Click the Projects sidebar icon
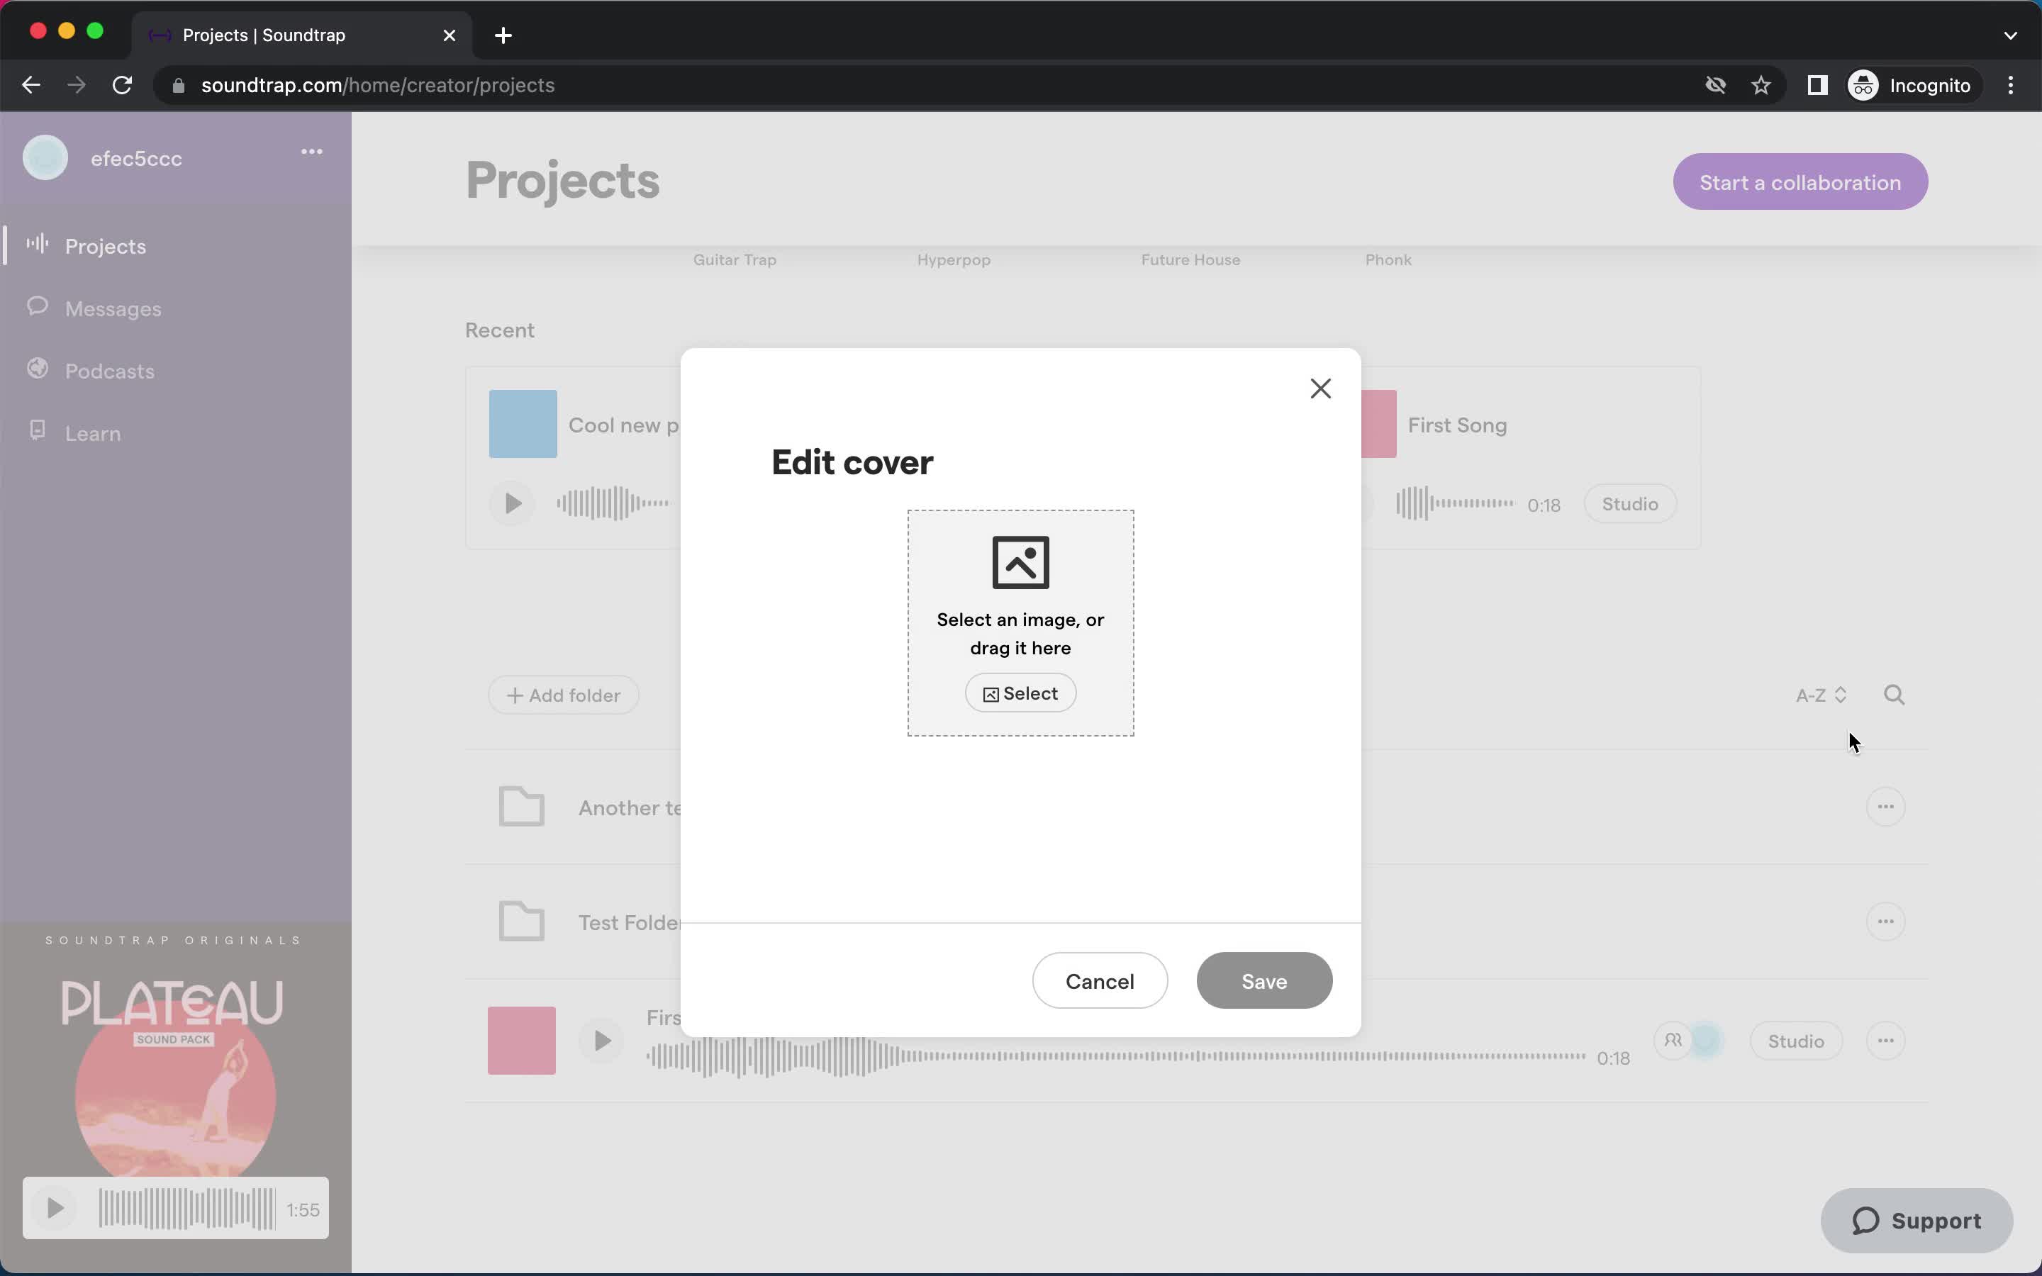Viewport: 2042px width, 1276px height. tap(38, 245)
